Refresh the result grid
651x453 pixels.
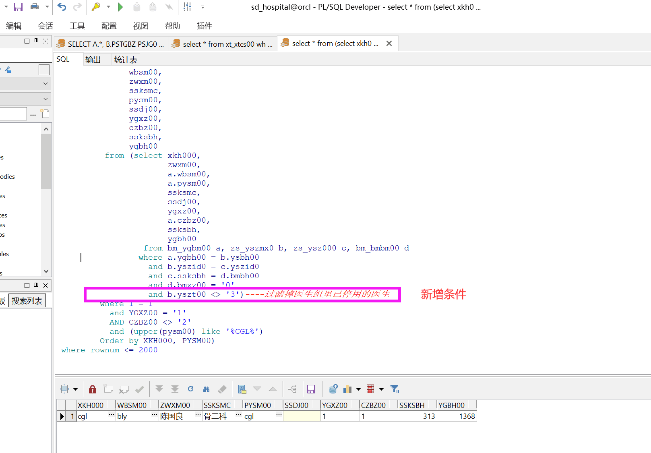pos(191,389)
